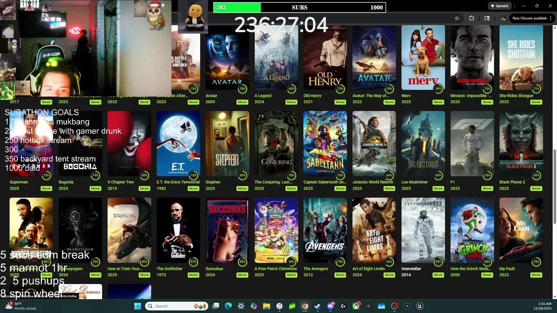The height and width of the screenshot is (313, 557).
Task: Open the iTunes music icon in taskbar
Action: click(279, 306)
